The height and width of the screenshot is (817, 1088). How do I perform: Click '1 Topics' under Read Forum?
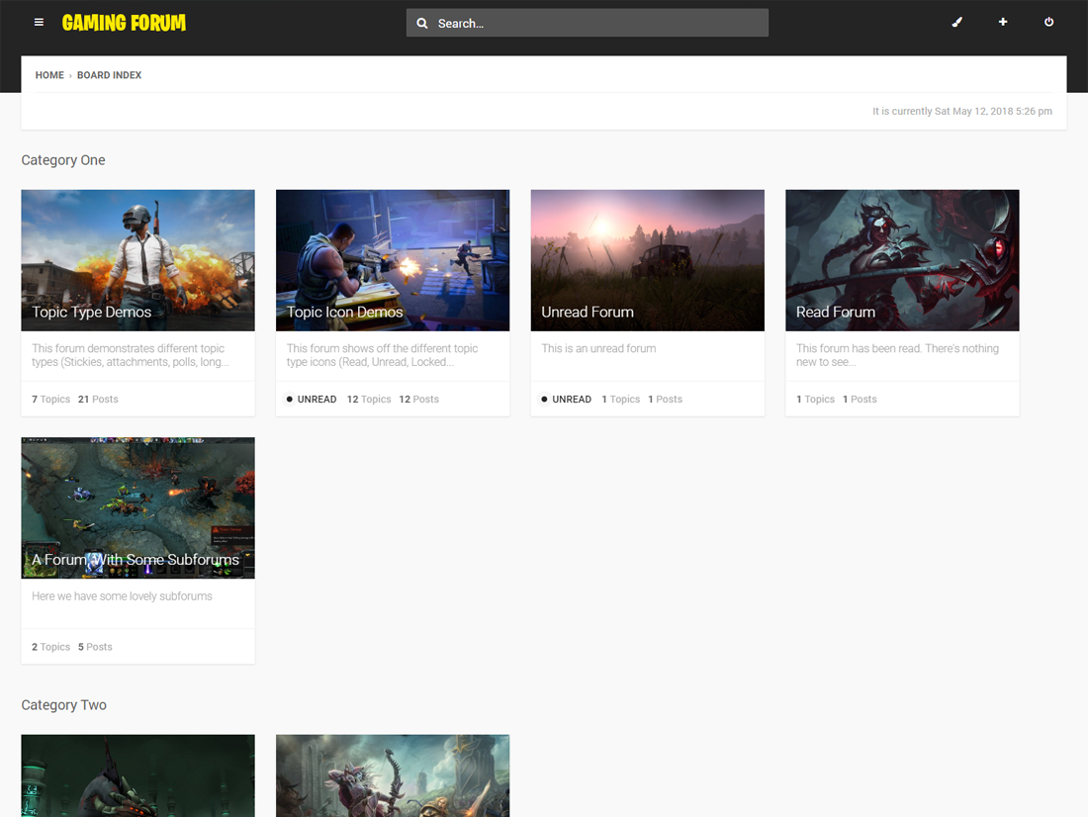click(815, 400)
